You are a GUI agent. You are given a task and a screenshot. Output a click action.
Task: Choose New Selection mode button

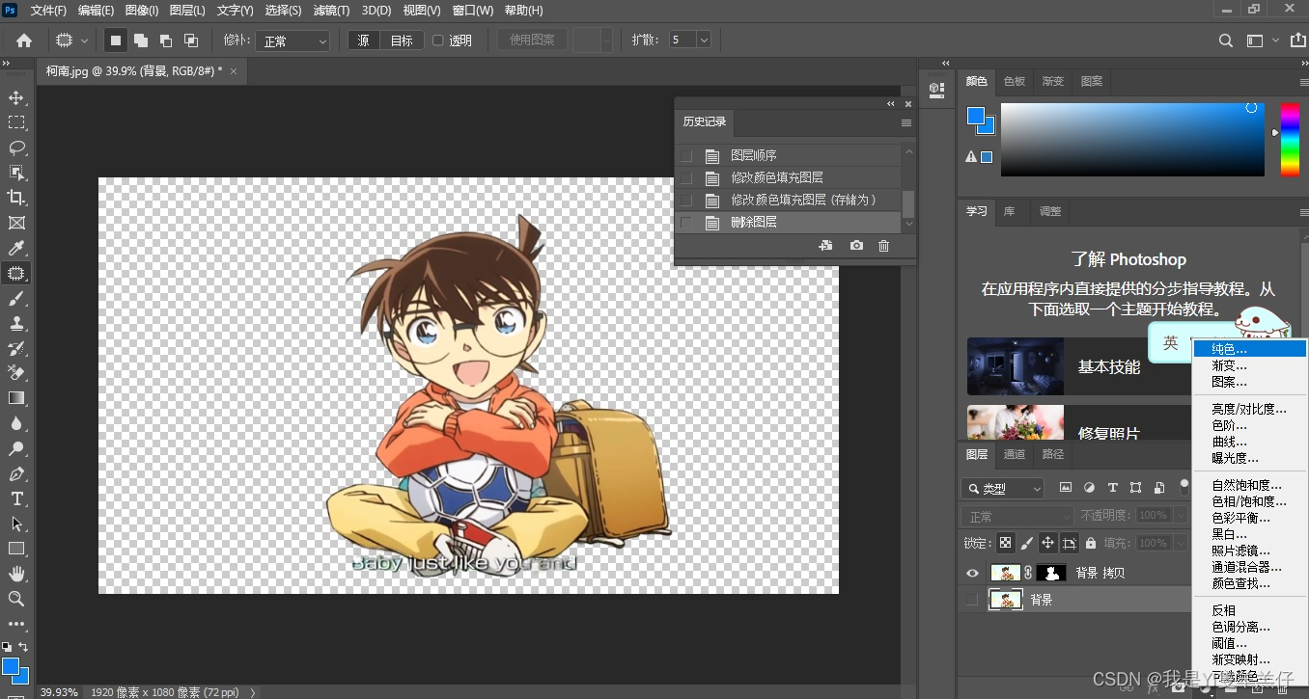pyautogui.click(x=116, y=40)
